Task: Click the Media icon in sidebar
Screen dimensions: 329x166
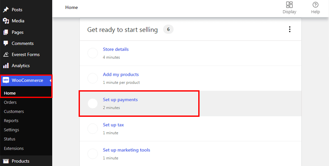Action: [x=6, y=21]
